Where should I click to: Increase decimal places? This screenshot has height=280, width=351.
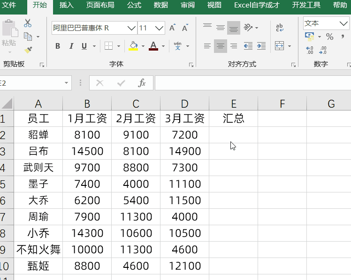[310, 50]
